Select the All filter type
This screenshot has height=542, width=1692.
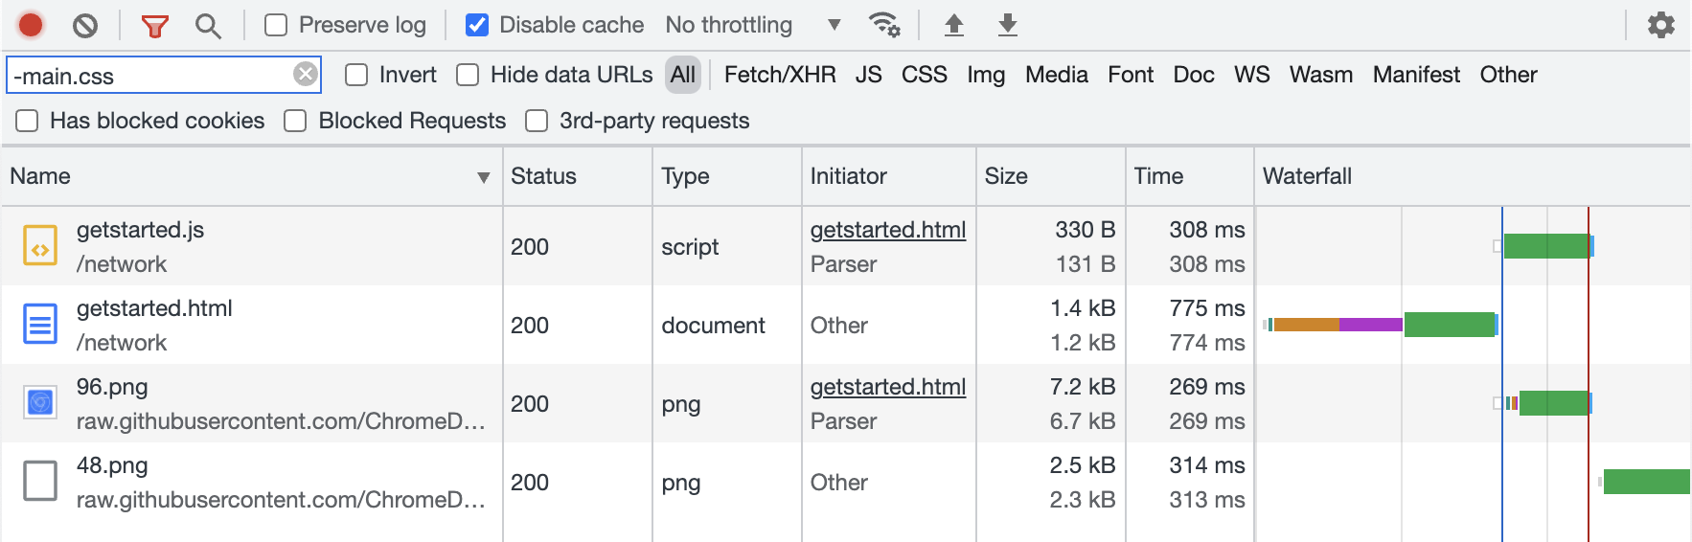(x=683, y=75)
